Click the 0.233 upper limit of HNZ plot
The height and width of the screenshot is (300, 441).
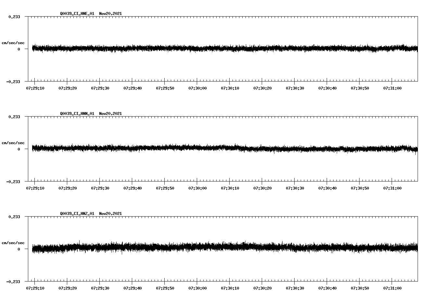(14, 217)
